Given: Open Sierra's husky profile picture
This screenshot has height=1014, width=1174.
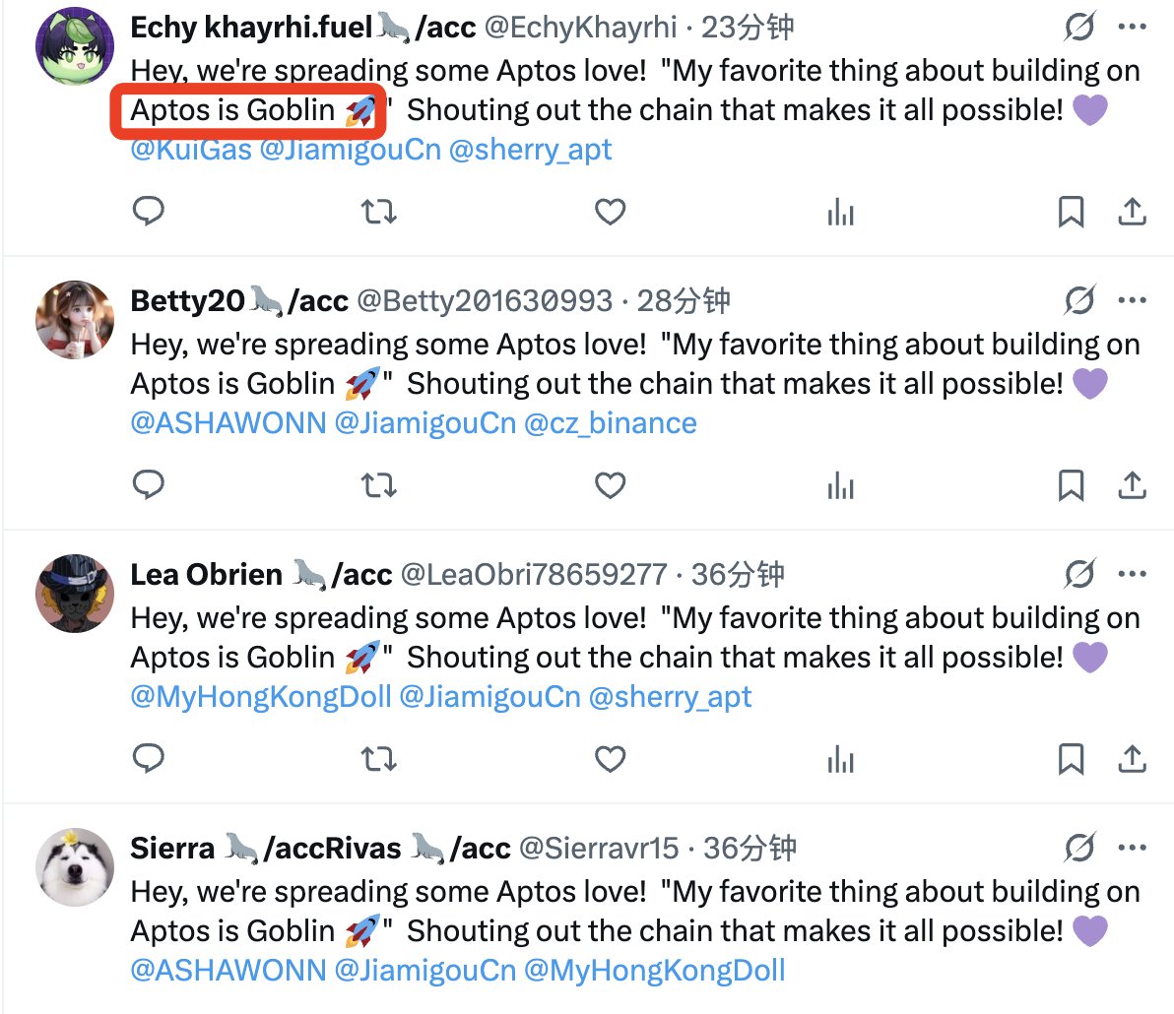Looking at the screenshot, I should click(75, 866).
